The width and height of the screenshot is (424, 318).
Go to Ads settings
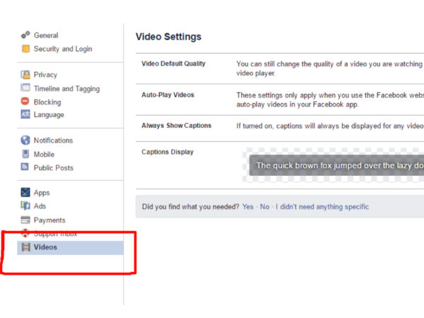tap(40, 206)
